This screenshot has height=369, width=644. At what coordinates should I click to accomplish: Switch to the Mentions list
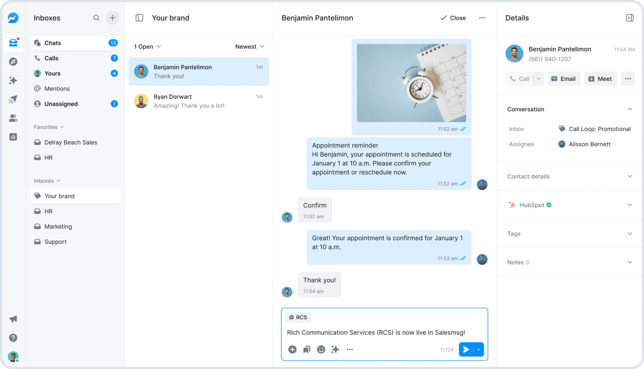pos(57,88)
